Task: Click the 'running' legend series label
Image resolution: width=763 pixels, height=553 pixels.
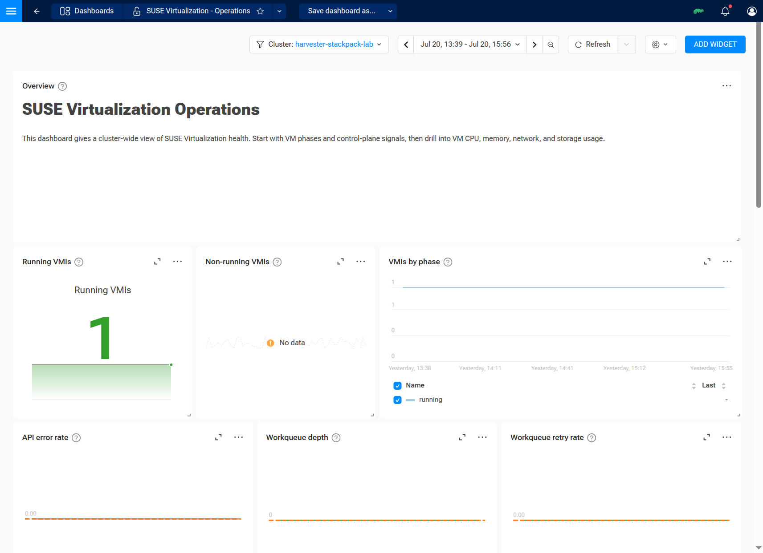Action: (x=431, y=400)
